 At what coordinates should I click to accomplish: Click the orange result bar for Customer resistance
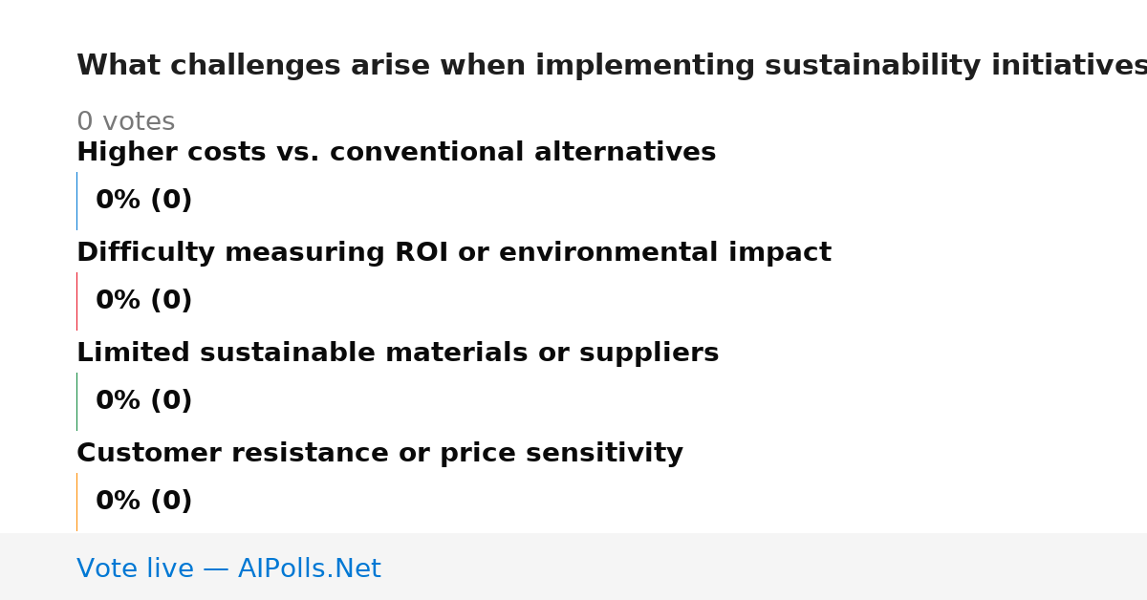click(76, 502)
